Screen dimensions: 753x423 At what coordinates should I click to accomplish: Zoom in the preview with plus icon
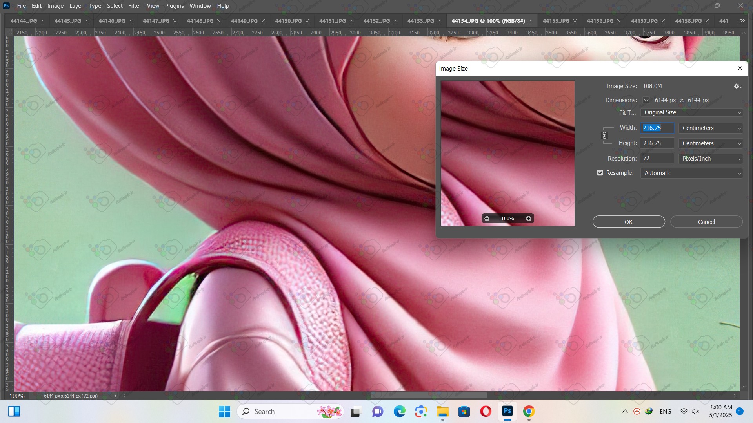click(529, 219)
